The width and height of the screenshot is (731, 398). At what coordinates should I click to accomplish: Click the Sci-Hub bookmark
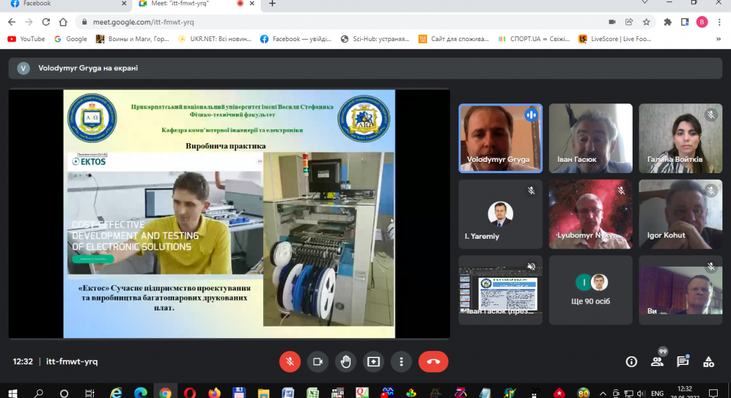click(375, 39)
